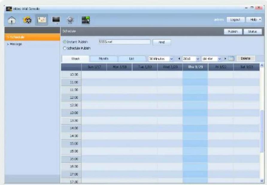Click the Video Wall Console title icon
The width and height of the screenshot is (267, 185).
[9, 9]
